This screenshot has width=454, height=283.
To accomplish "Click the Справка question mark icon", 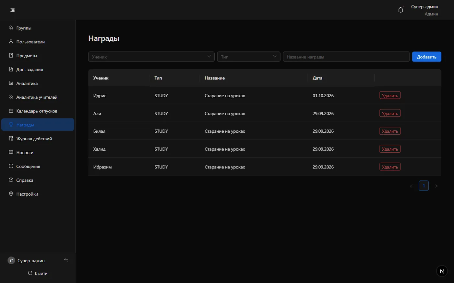I will tap(11, 180).
